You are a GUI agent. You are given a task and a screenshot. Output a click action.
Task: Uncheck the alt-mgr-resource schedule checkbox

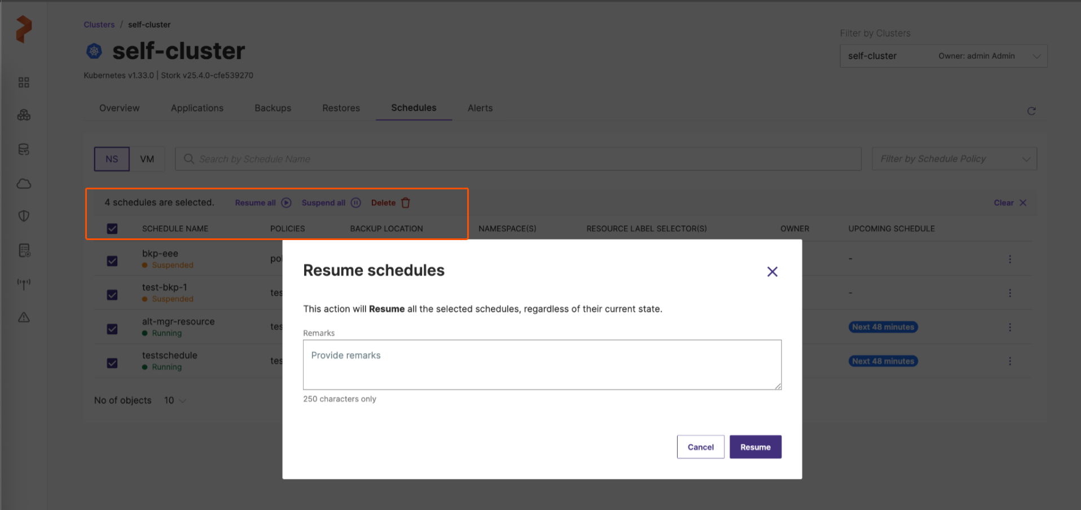(112, 329)
